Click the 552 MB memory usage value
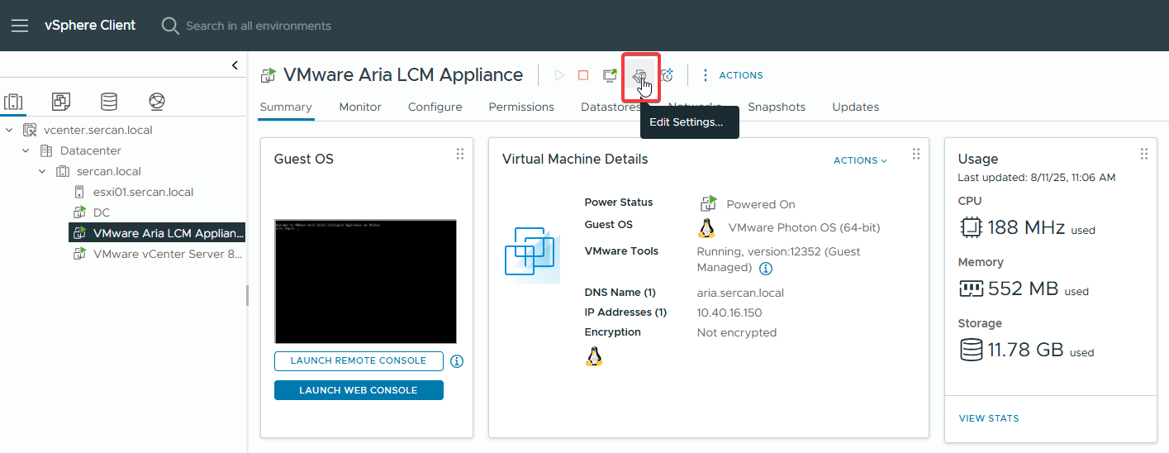 pyautogui.click(x=1023, y=288)
